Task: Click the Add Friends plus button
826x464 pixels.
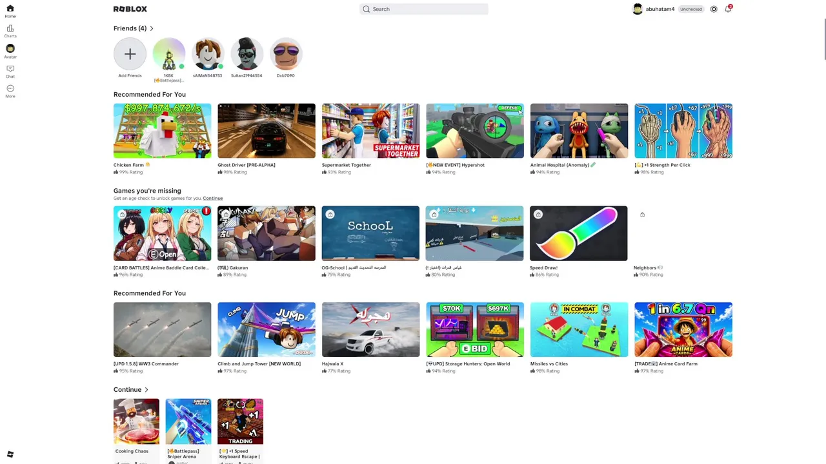Action: coord(130,54)
